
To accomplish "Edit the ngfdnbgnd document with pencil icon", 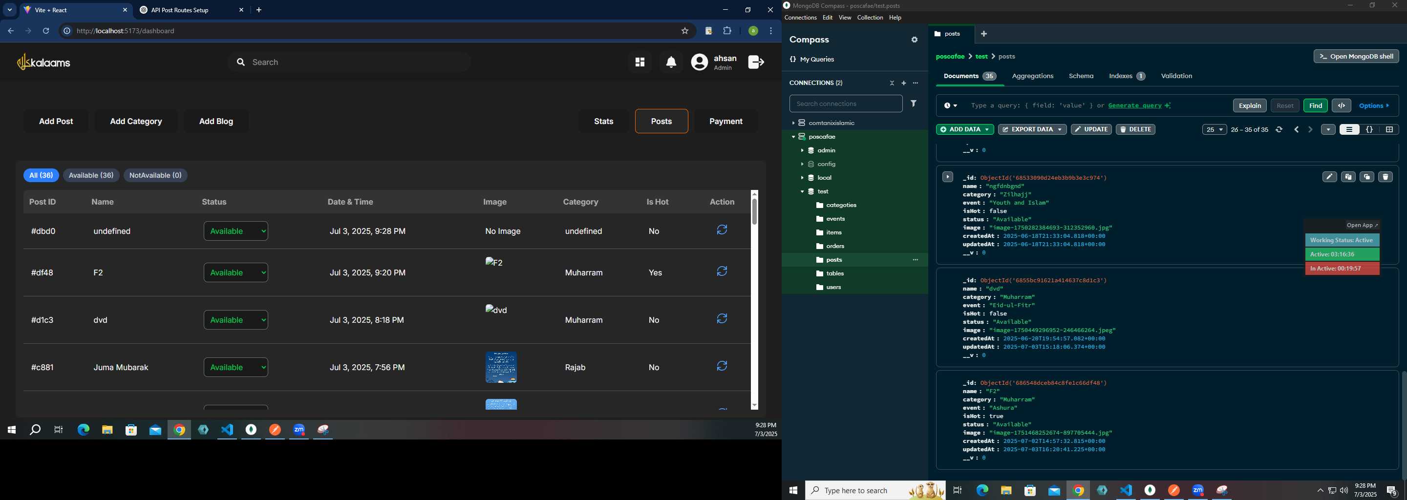I will [1329, 177].
